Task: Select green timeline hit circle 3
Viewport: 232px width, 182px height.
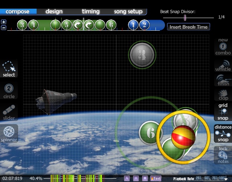Action: (22, 25)
